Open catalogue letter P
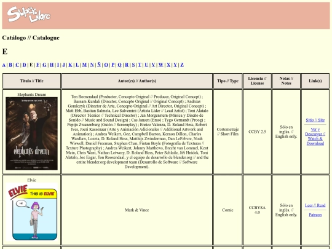 point(113,65)
